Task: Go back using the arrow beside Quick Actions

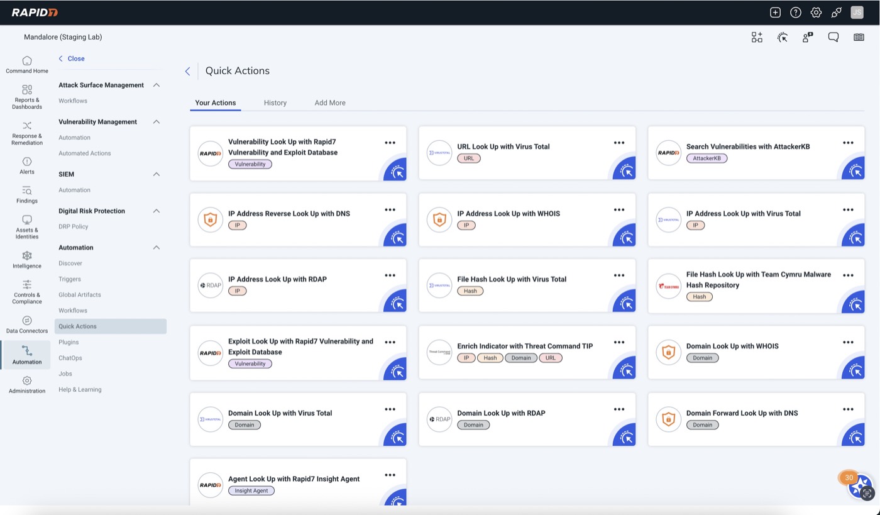Action: click(x=187, y=71)
